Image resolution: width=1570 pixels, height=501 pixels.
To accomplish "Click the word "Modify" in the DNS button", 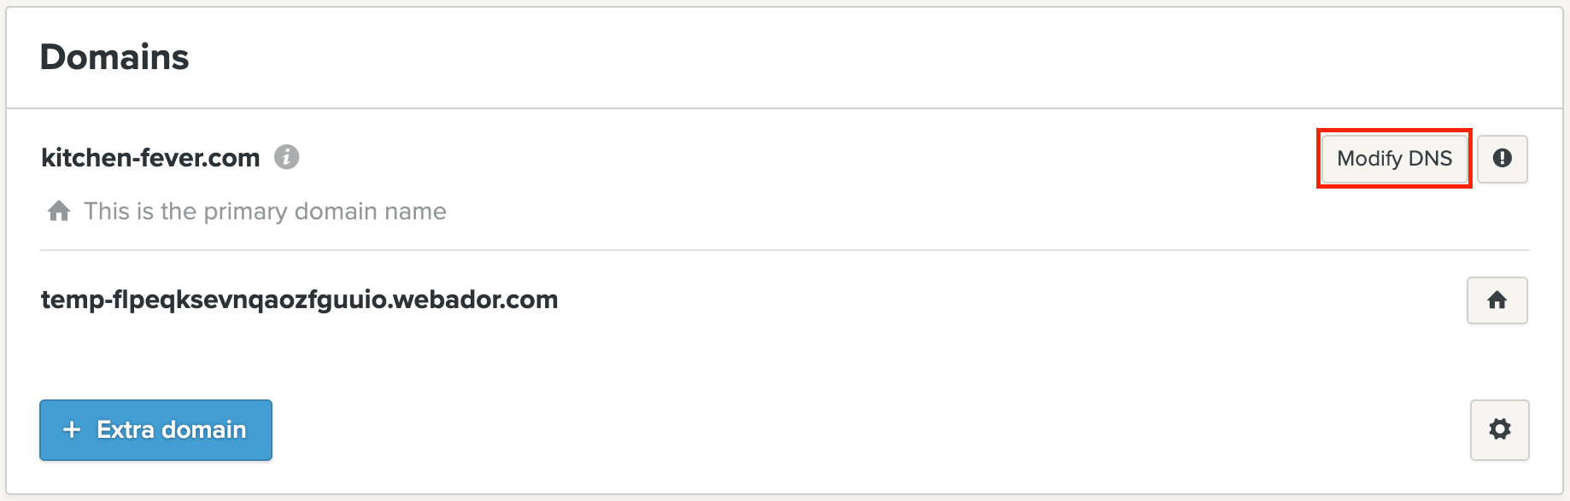I will click(1369, 159).
